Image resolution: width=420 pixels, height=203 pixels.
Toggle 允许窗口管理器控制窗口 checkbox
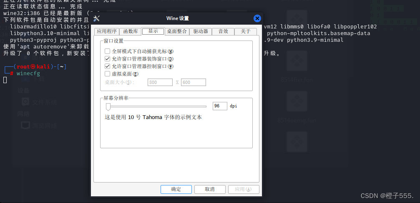click(108, 66)
